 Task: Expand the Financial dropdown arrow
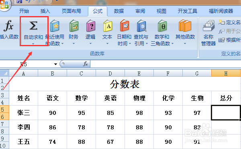point(74,44)
